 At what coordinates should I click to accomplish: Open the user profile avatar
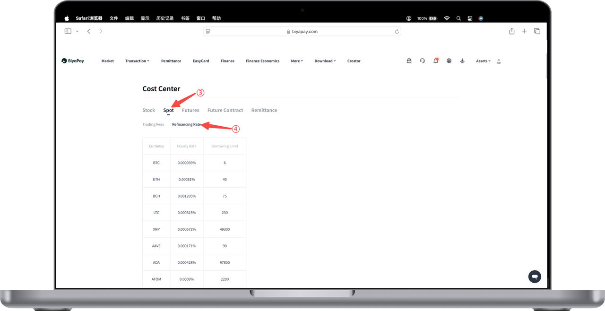499,61
